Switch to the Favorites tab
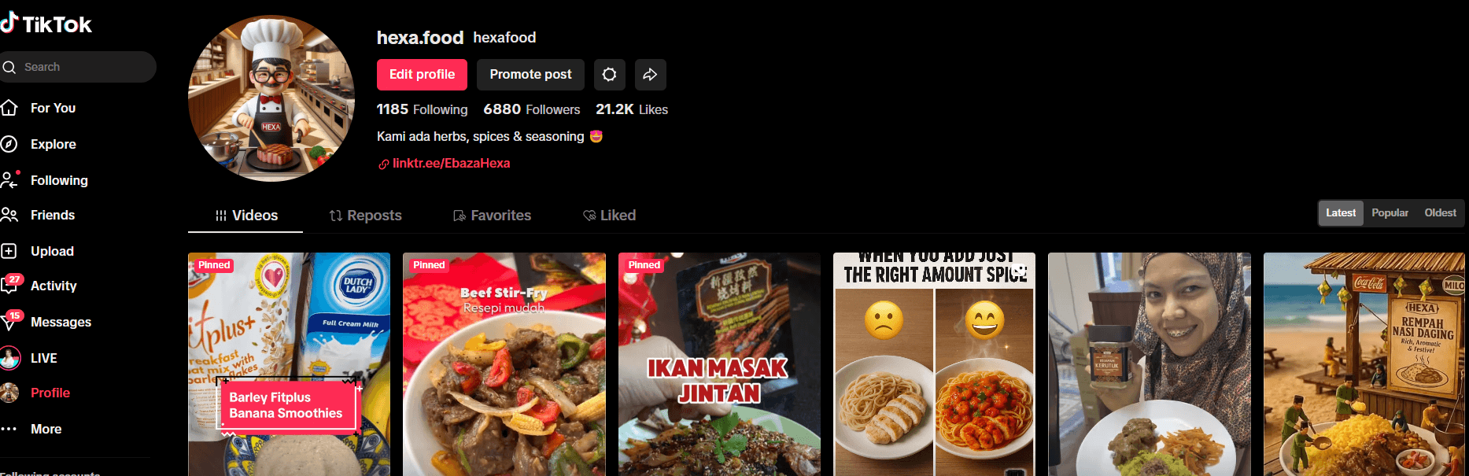The height and width of the screenshot is (476, 1469). pos(492,216)
